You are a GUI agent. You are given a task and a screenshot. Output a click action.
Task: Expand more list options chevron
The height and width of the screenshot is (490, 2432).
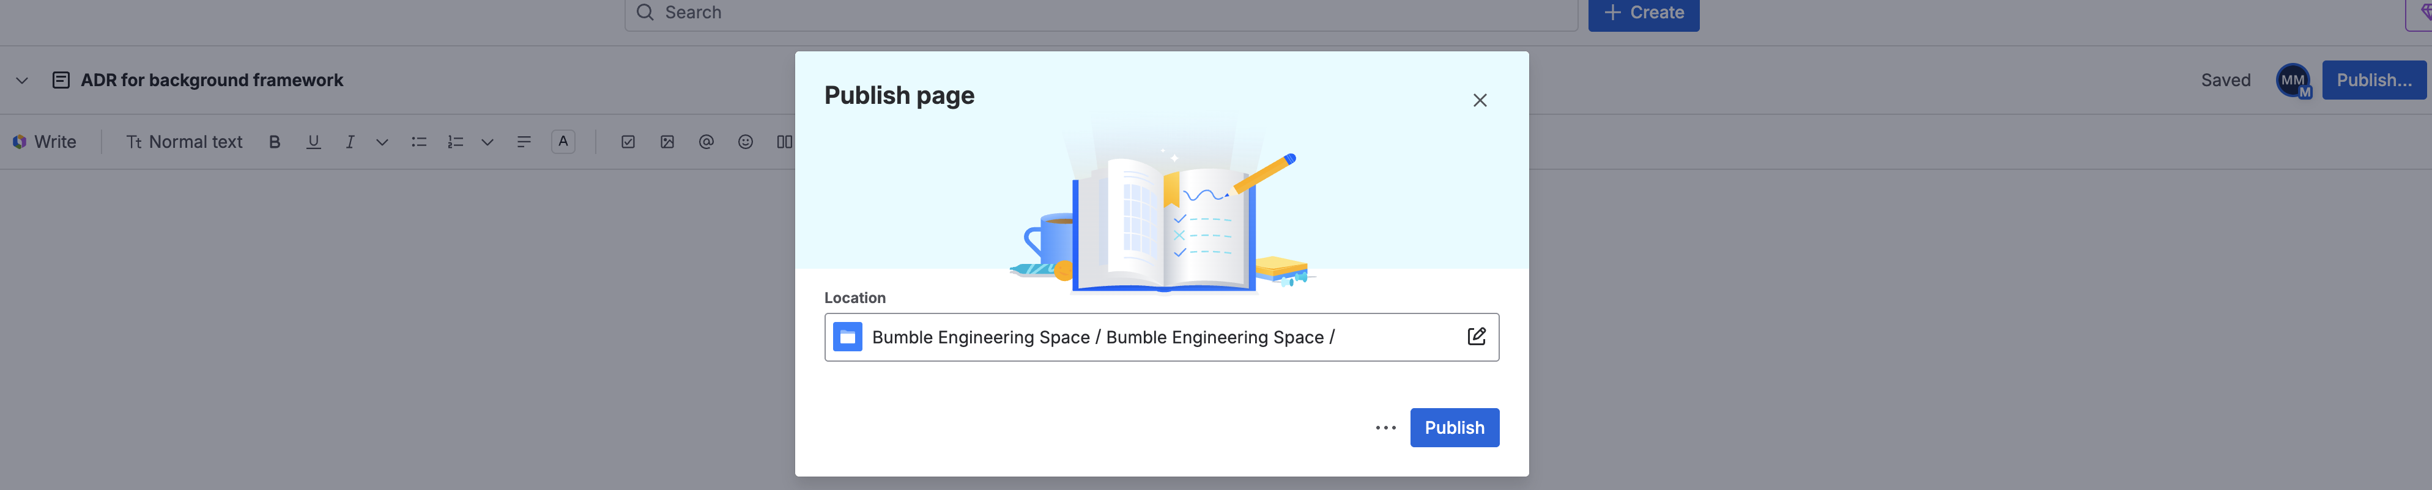pos(487,142)
